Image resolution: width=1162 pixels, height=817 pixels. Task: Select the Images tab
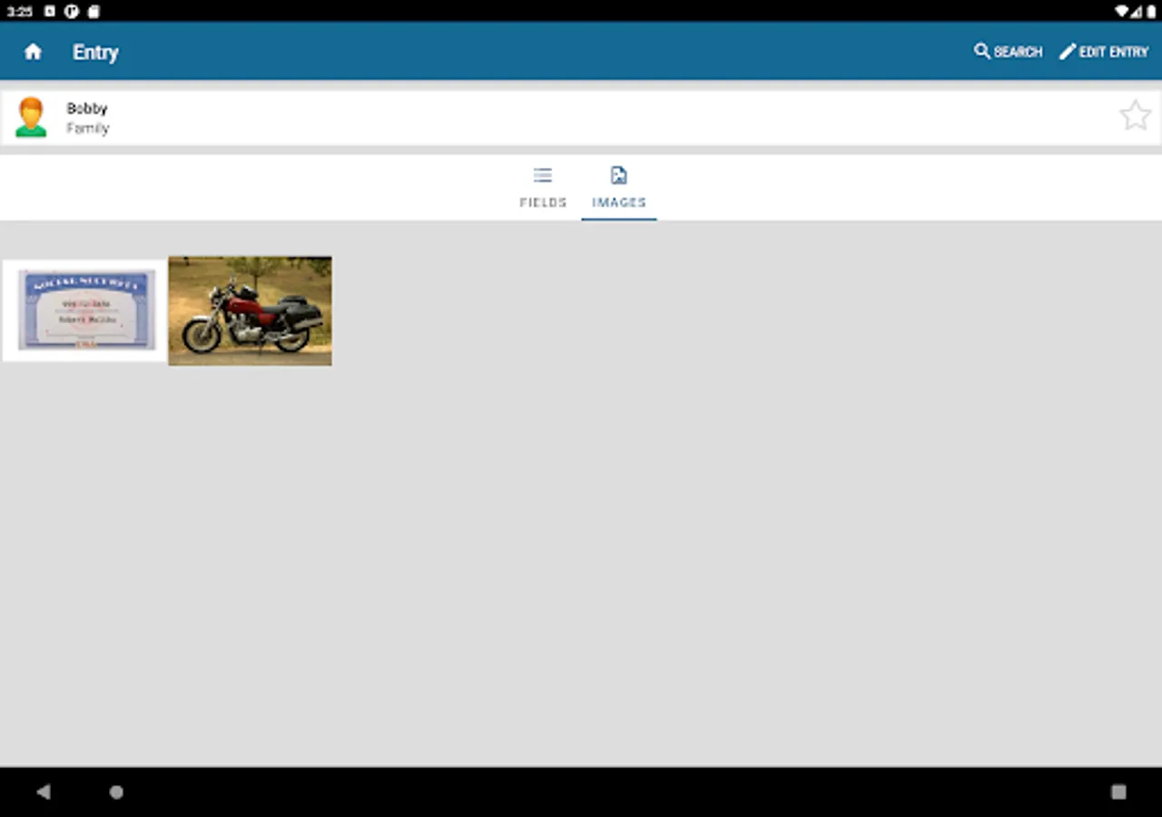point(619,188)
